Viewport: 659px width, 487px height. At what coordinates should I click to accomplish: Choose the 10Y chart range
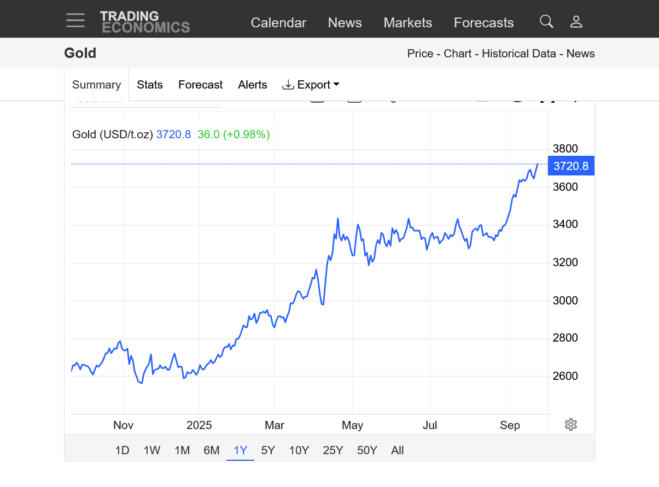(299, 450)
